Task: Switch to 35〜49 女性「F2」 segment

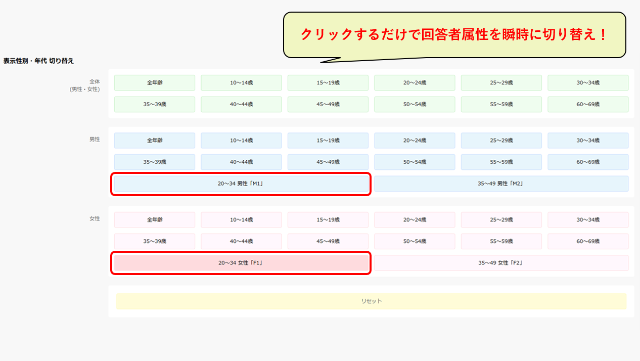Action: point(501,263)
